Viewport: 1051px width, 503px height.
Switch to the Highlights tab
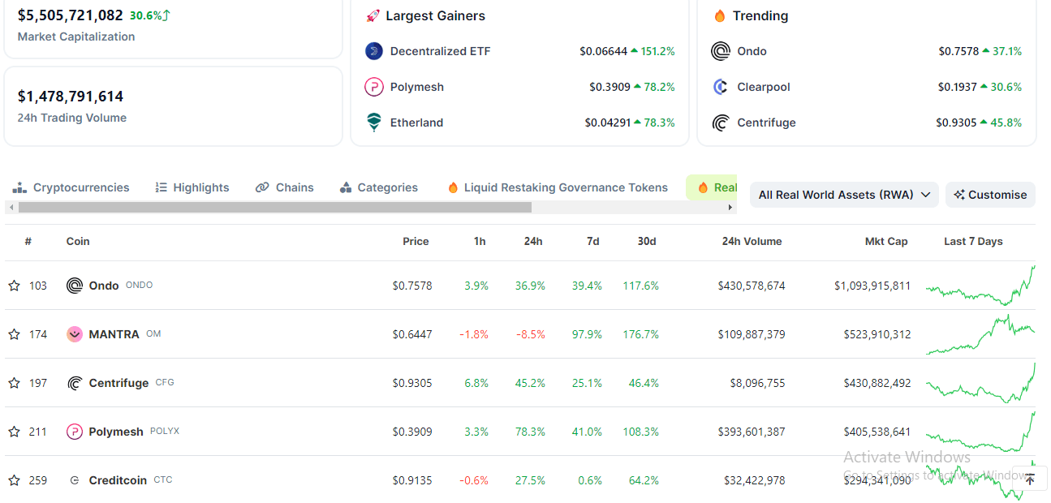(192, 187)
